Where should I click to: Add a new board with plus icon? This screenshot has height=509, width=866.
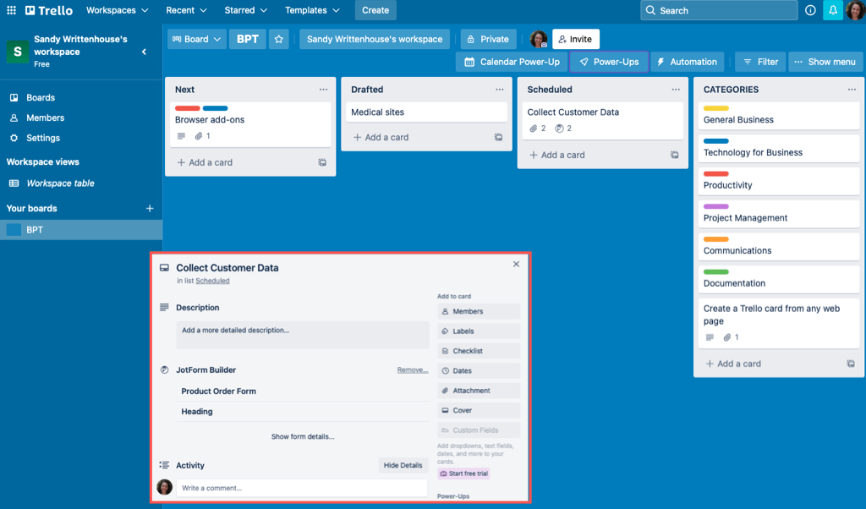(x=150, y=208)
